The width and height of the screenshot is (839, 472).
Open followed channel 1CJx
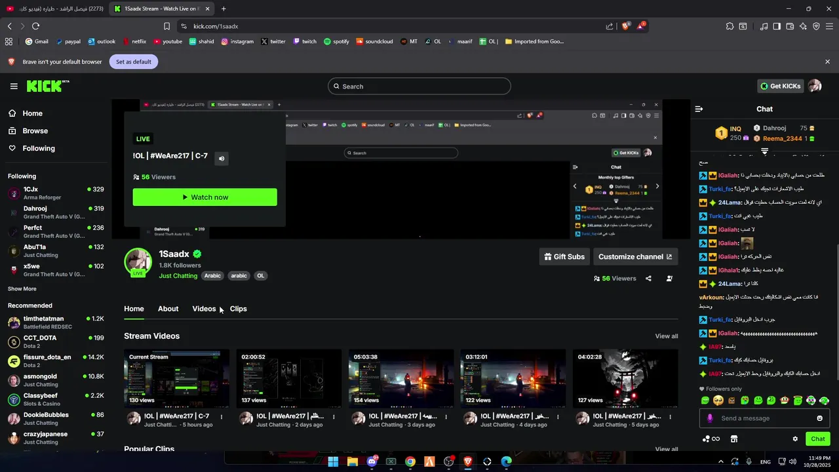(x=55, y=193)
